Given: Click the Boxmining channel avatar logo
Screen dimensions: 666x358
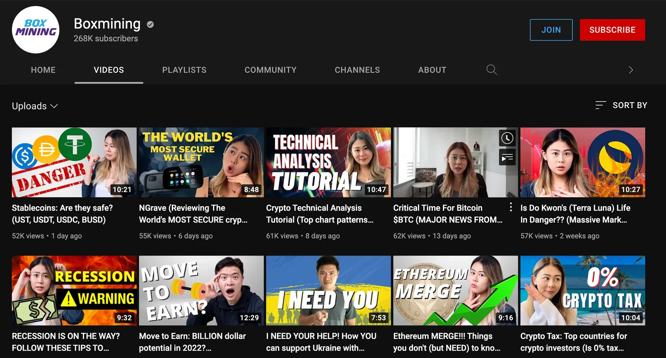Looking at the screenshot, I should (36, 30).
